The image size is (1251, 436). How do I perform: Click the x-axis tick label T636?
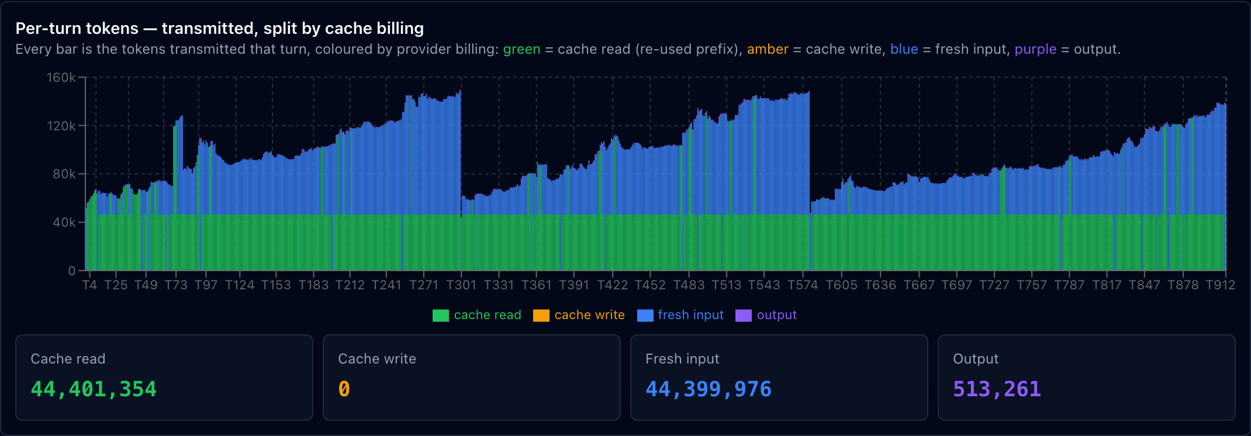[880, 285]
